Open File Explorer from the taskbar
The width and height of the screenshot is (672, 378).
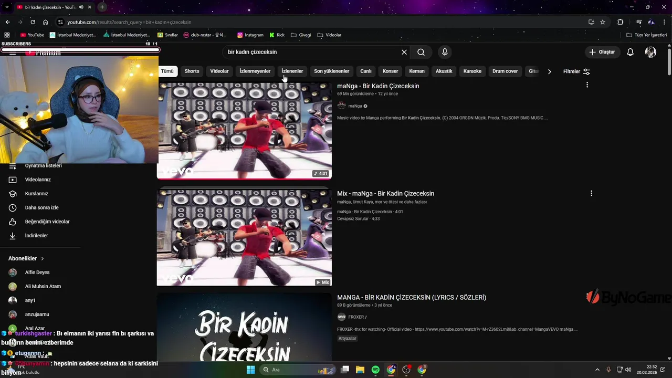click(360, 370)
